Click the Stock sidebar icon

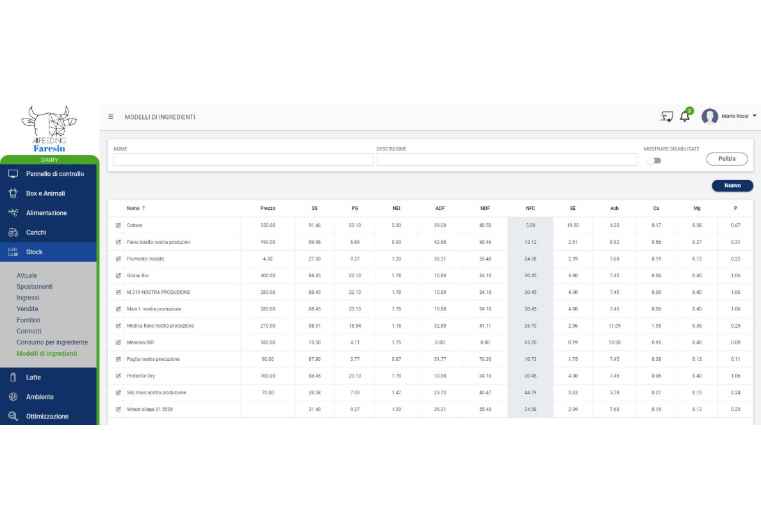tap(13, 252)
